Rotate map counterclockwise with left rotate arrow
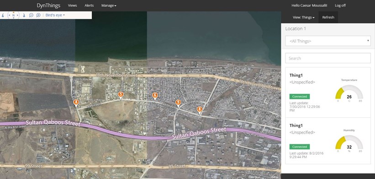The image size is (375, 179). point(3,15)
